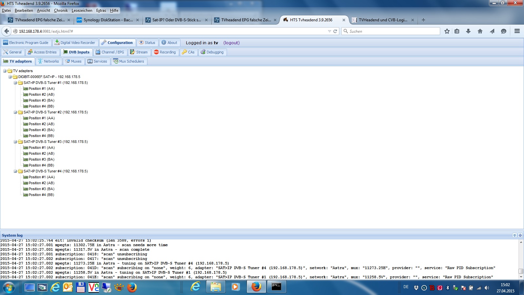Select Position #1 (AA) under Tuner #3
The height and width of the screenshot is (295, 524).
42,147
